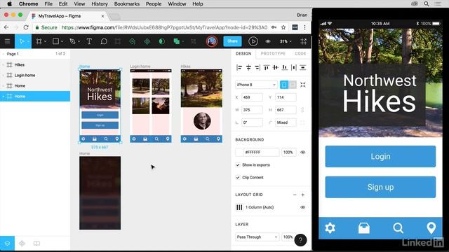Viewport: 449px width, 252px height.
Task: Toggle Show in exports checkbox
Action: (238, 165)
